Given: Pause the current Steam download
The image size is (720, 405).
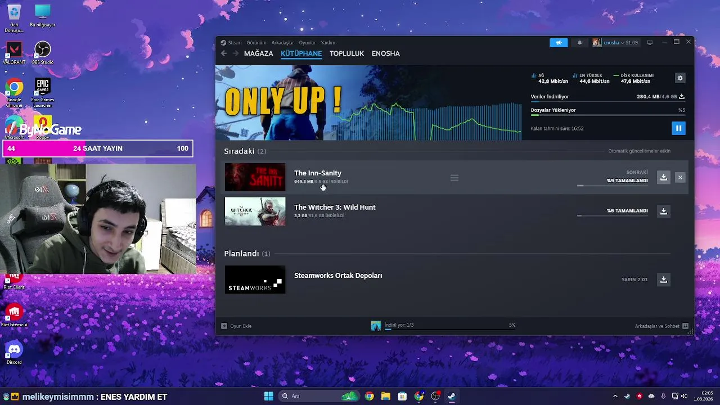Looking at the screenshot, I should point(678,128).
